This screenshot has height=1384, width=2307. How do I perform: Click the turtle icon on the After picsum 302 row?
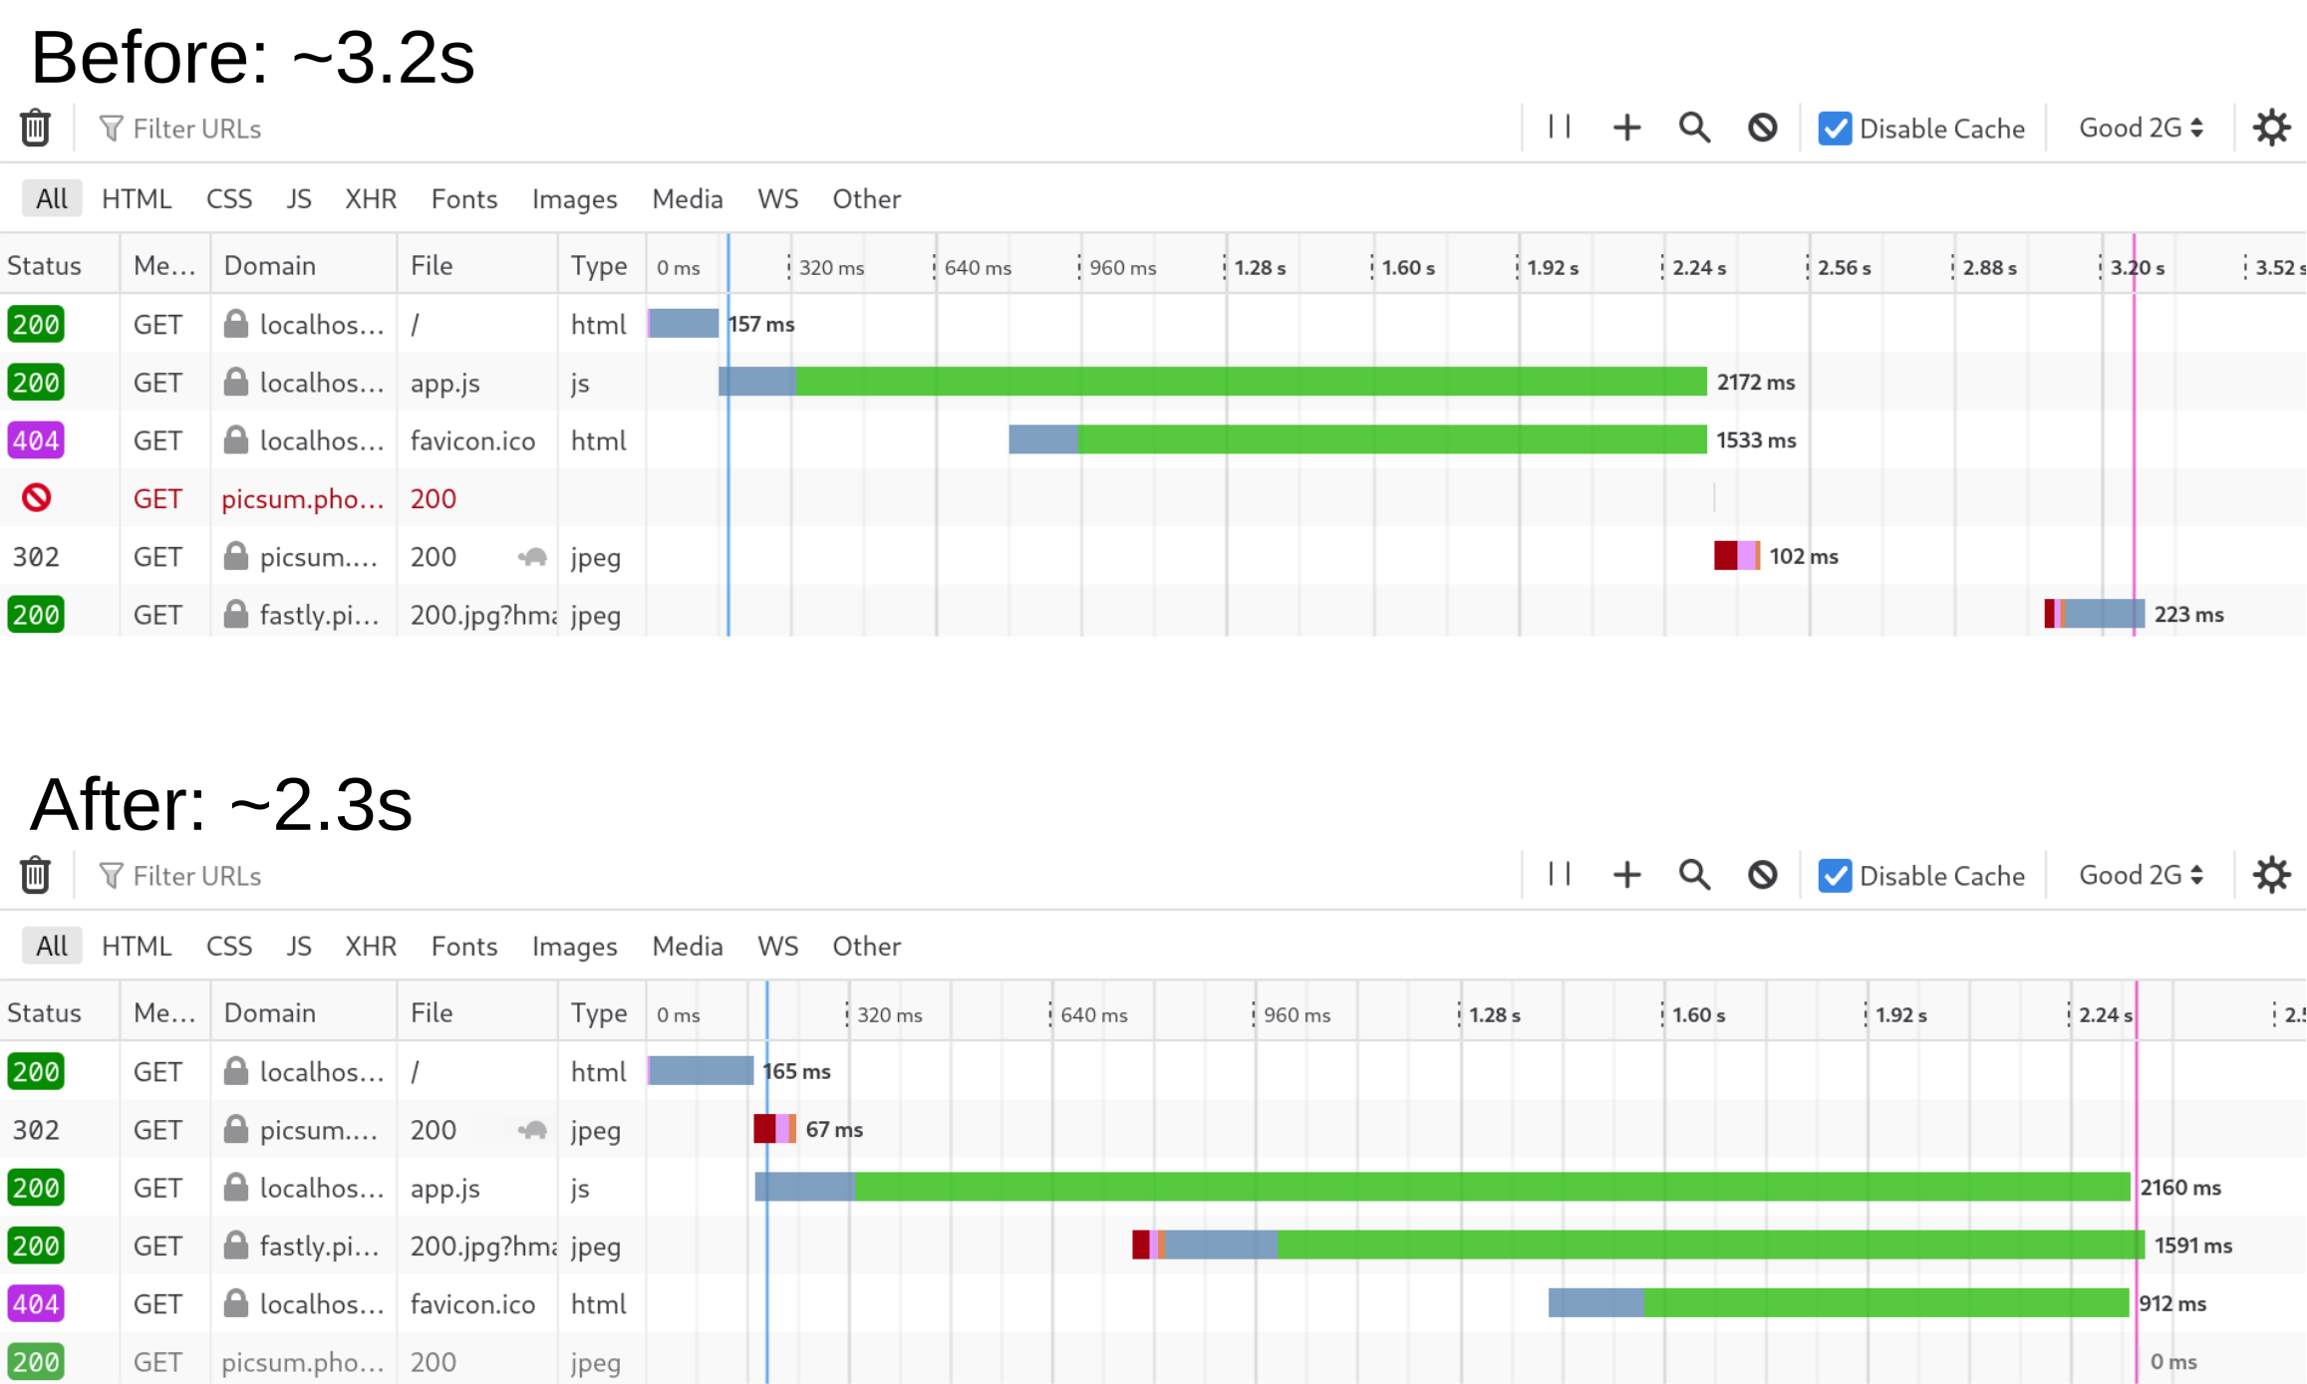533,1130
